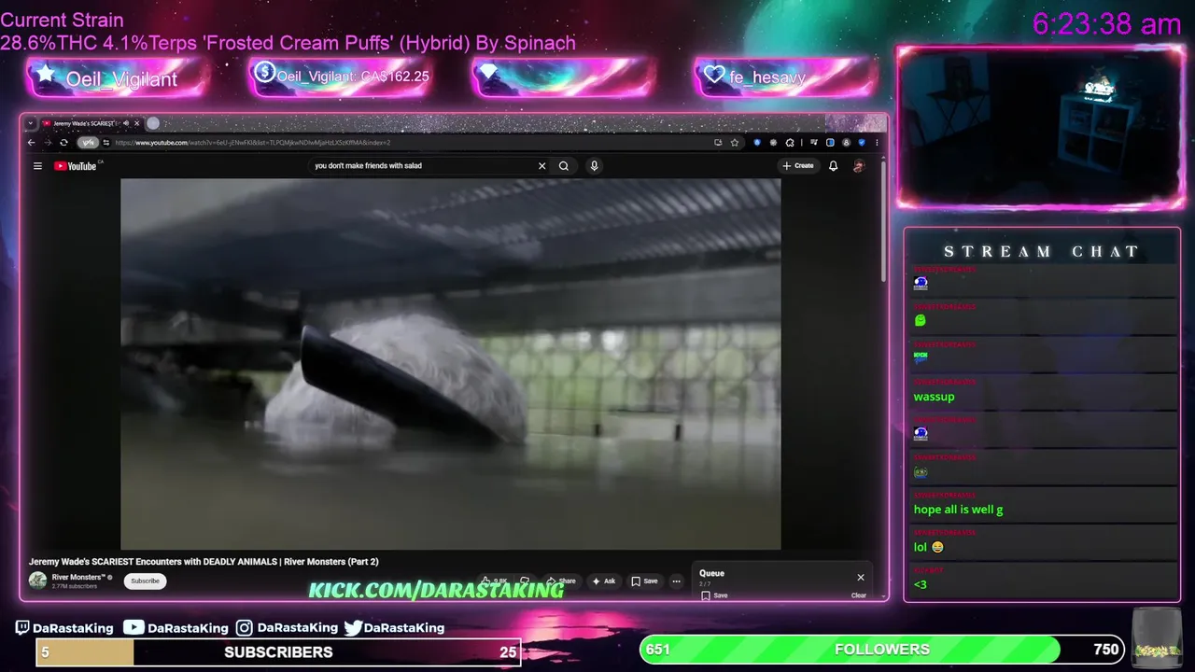Screen dimensions: 1195x672
Task: Open YouTube notifications bell
Action: pyautogui.click(x=833, y=166)
